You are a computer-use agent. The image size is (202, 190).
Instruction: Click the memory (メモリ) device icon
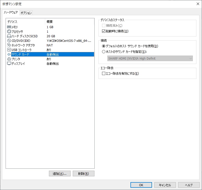(x=9, y=27)
